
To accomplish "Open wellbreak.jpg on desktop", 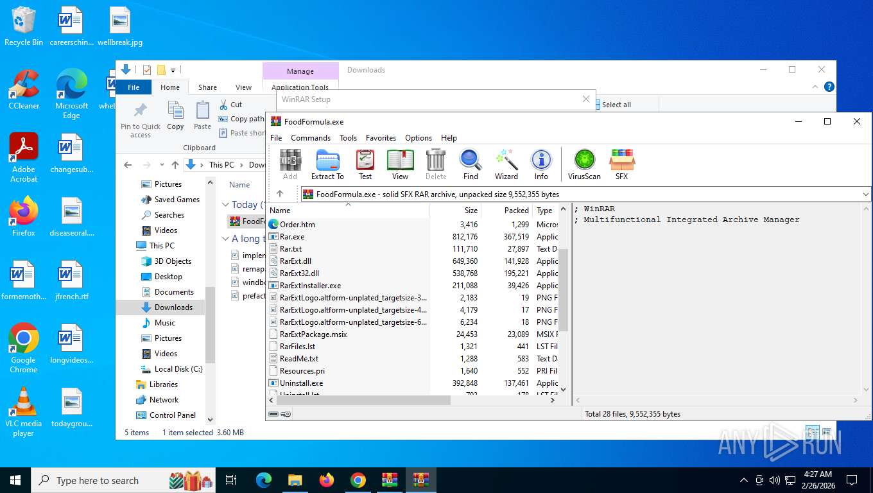I will point(120,26).
